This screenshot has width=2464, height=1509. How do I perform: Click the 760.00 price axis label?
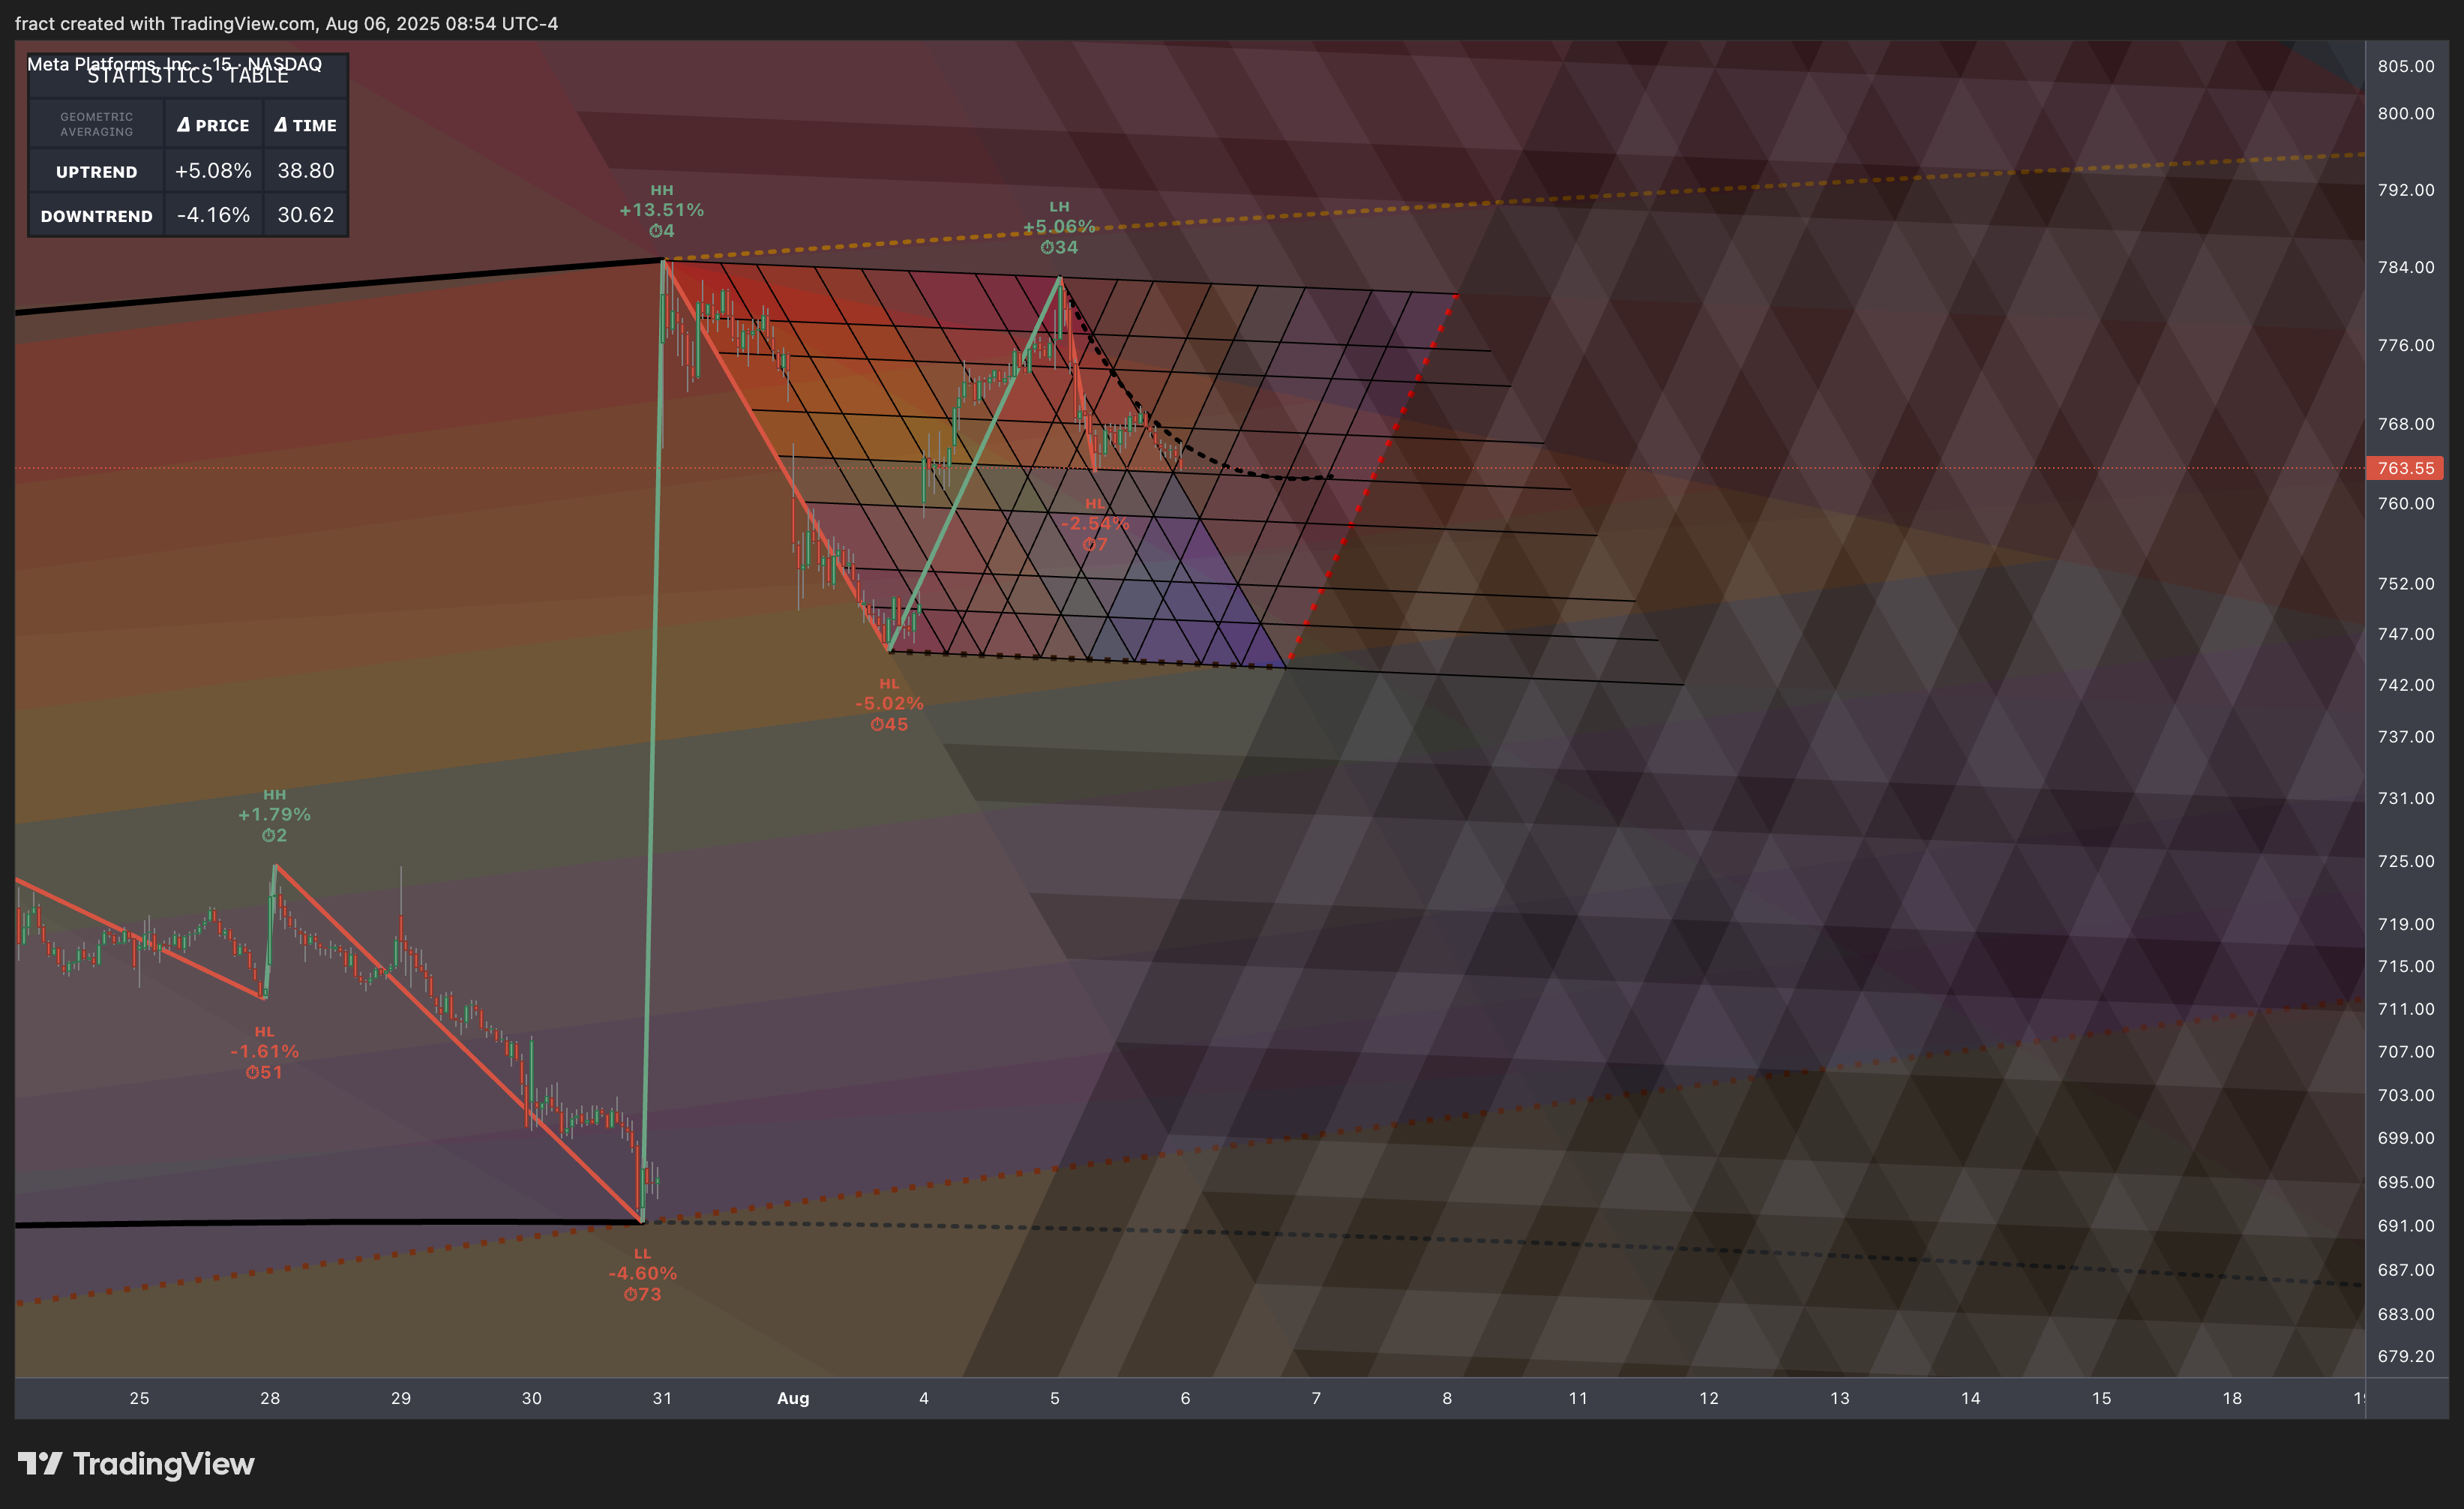click(2405, 503)
